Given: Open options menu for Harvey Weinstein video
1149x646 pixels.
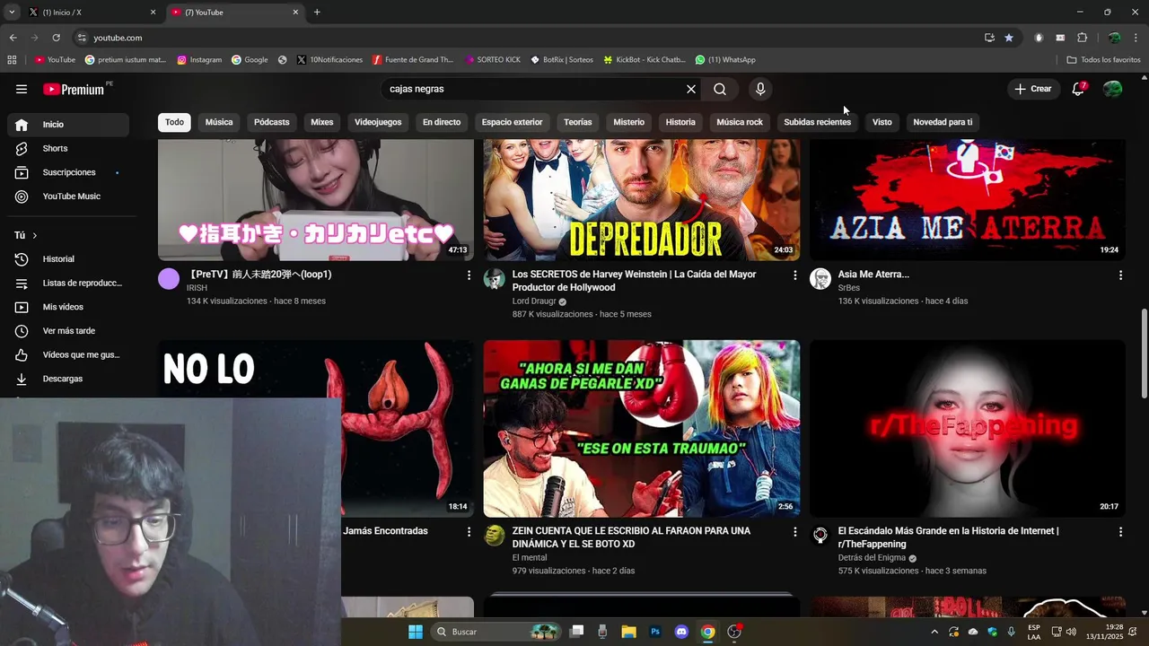Looking at the screenshot, I should click(x=794, y=275).
